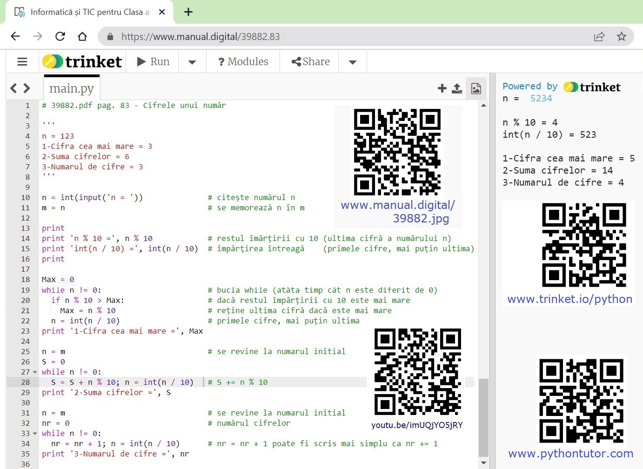Click the Powered by trinket logo
Screen dimensions: 643x469
pyautogui.click(x=592, y=87)
